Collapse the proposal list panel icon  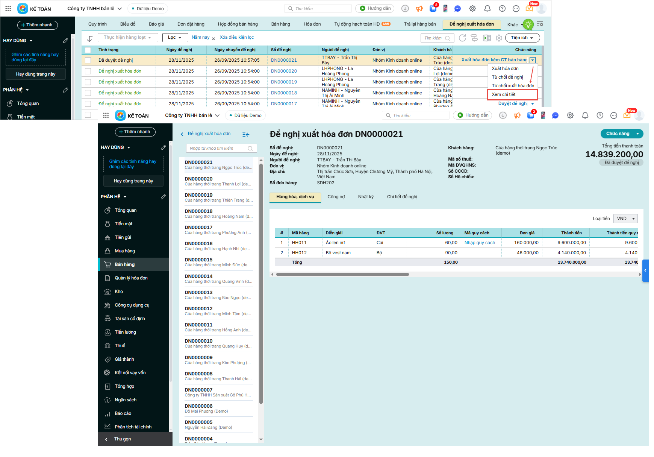pyautogui.click(x=246, y=134)
